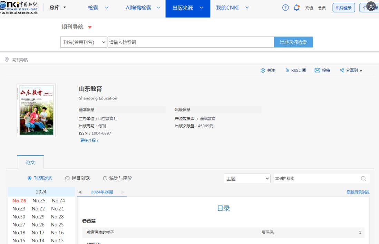Select issue No.27
Image resolution: width=379 pixels, height=244 pixels.
click(19, 224)
